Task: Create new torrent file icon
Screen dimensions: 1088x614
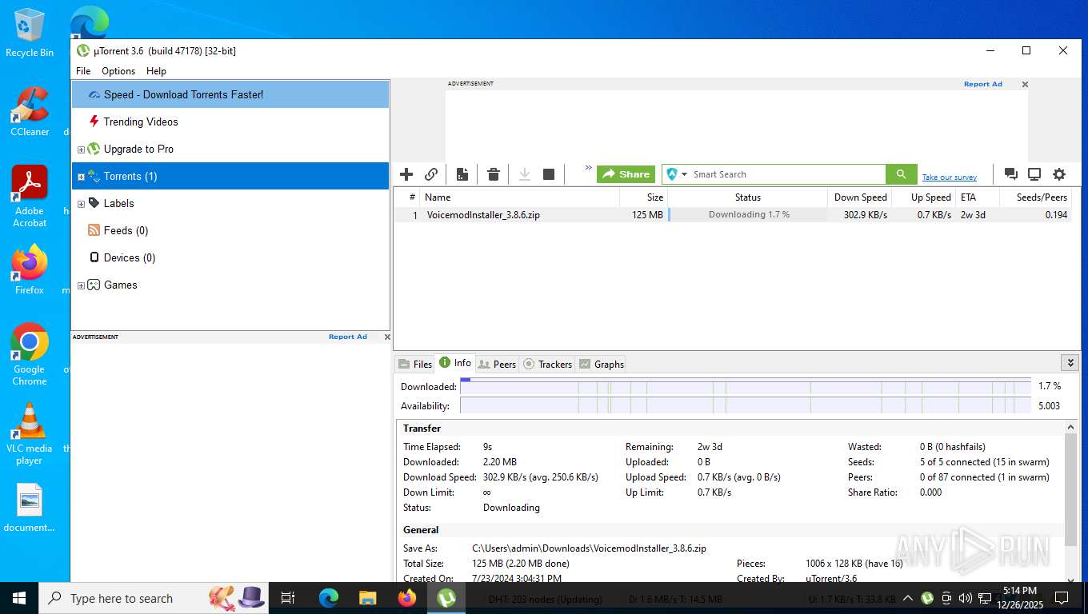Action: (462, 174)
